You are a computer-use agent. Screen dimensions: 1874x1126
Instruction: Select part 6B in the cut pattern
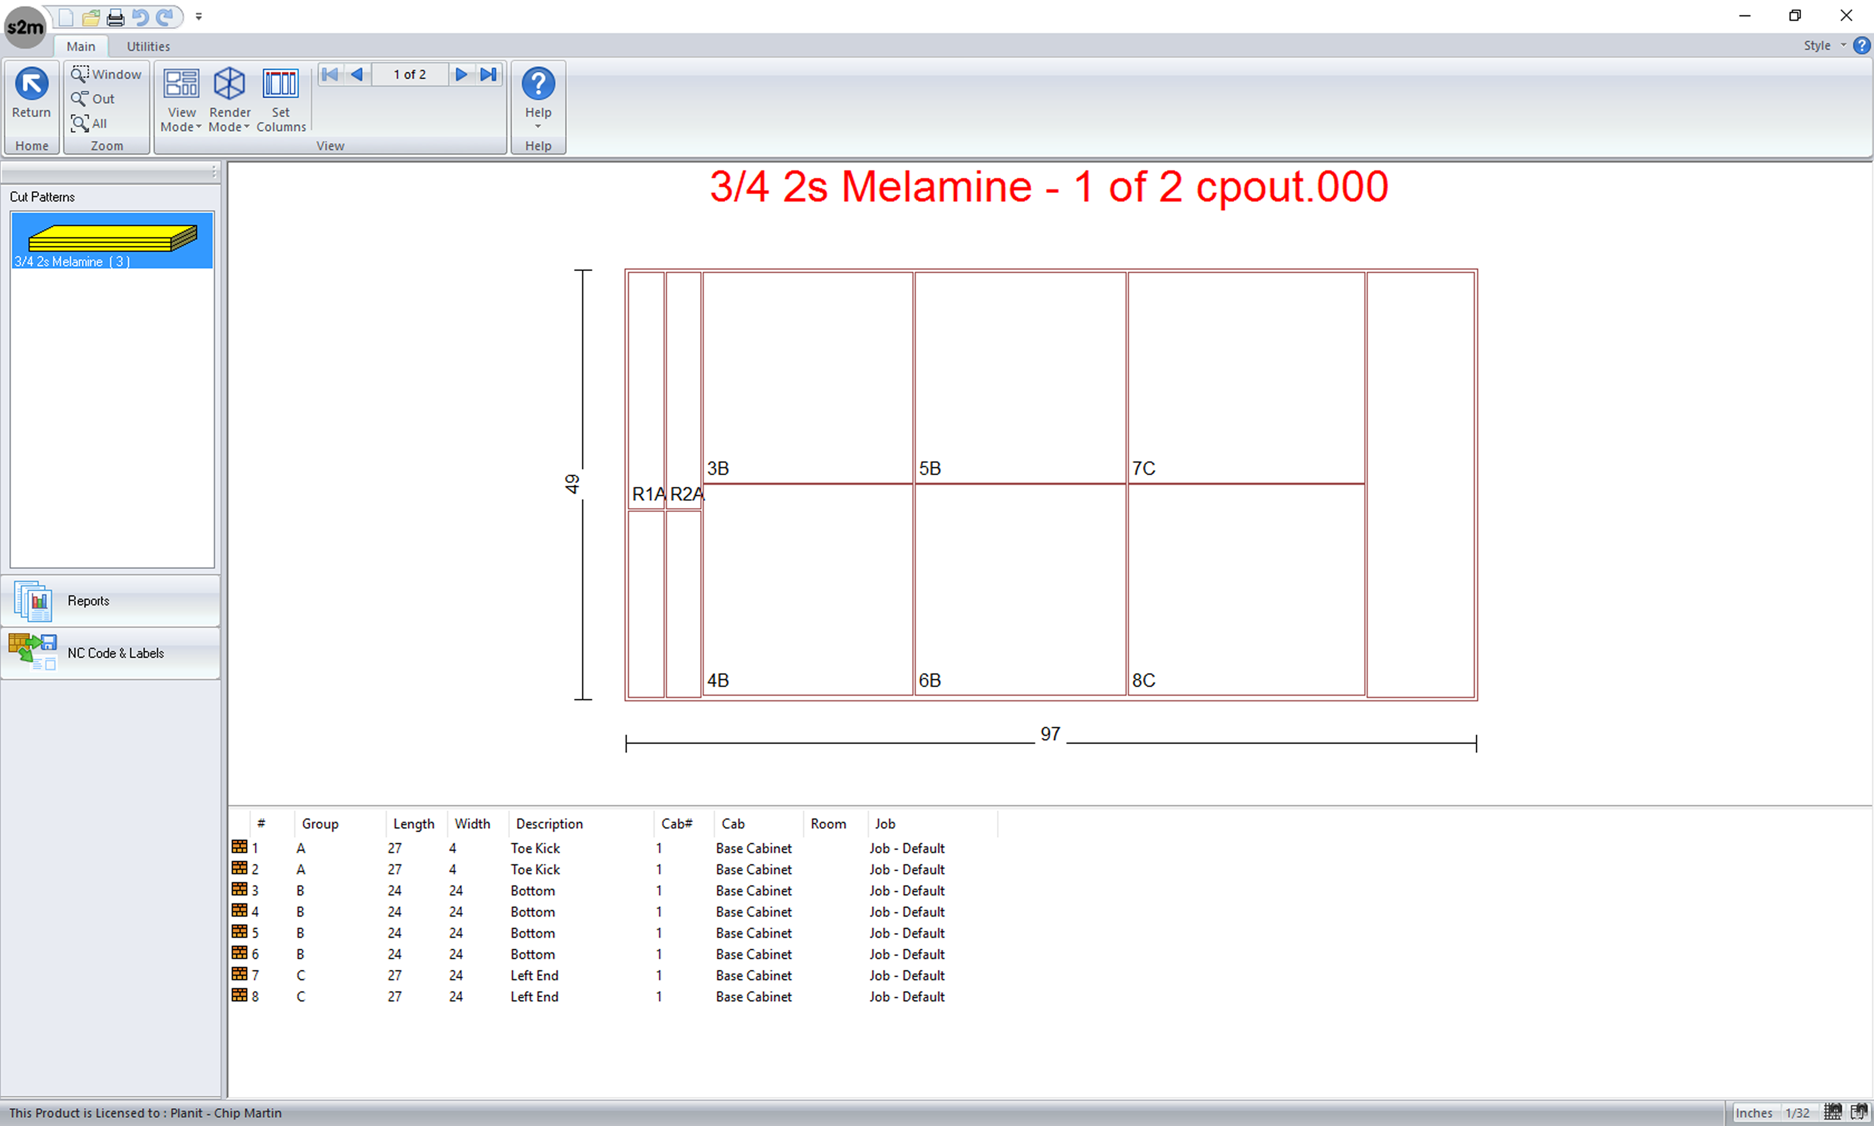pos(1020,589)
